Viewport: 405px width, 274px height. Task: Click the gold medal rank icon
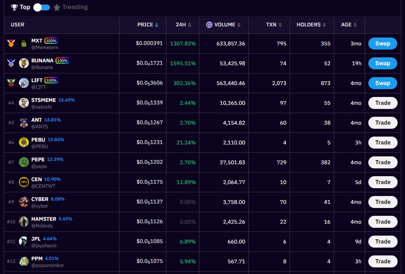pyautogui.click(x=11, y=43)
